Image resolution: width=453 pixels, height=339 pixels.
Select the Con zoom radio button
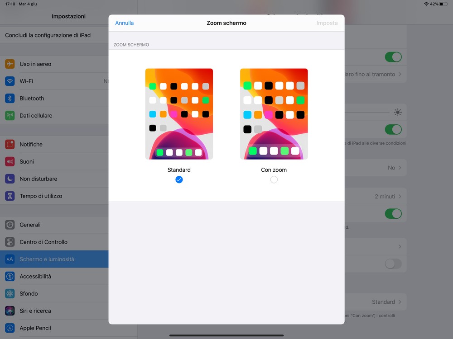coord(274,179)
